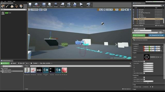Click the Add New button
This screenshot has height=92, width=165.
(5, 63)
